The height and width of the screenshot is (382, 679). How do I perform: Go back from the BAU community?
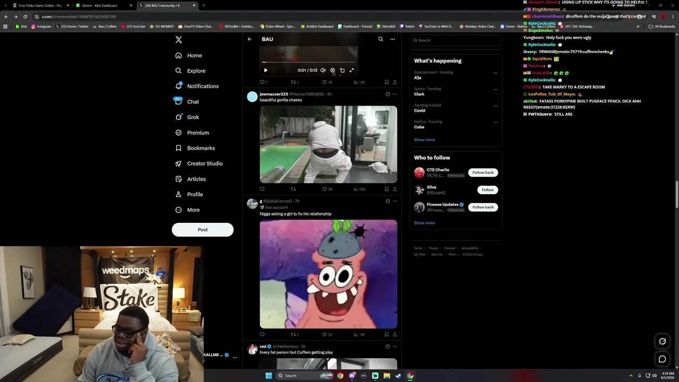pyautogui.click(x=250, y=39)
